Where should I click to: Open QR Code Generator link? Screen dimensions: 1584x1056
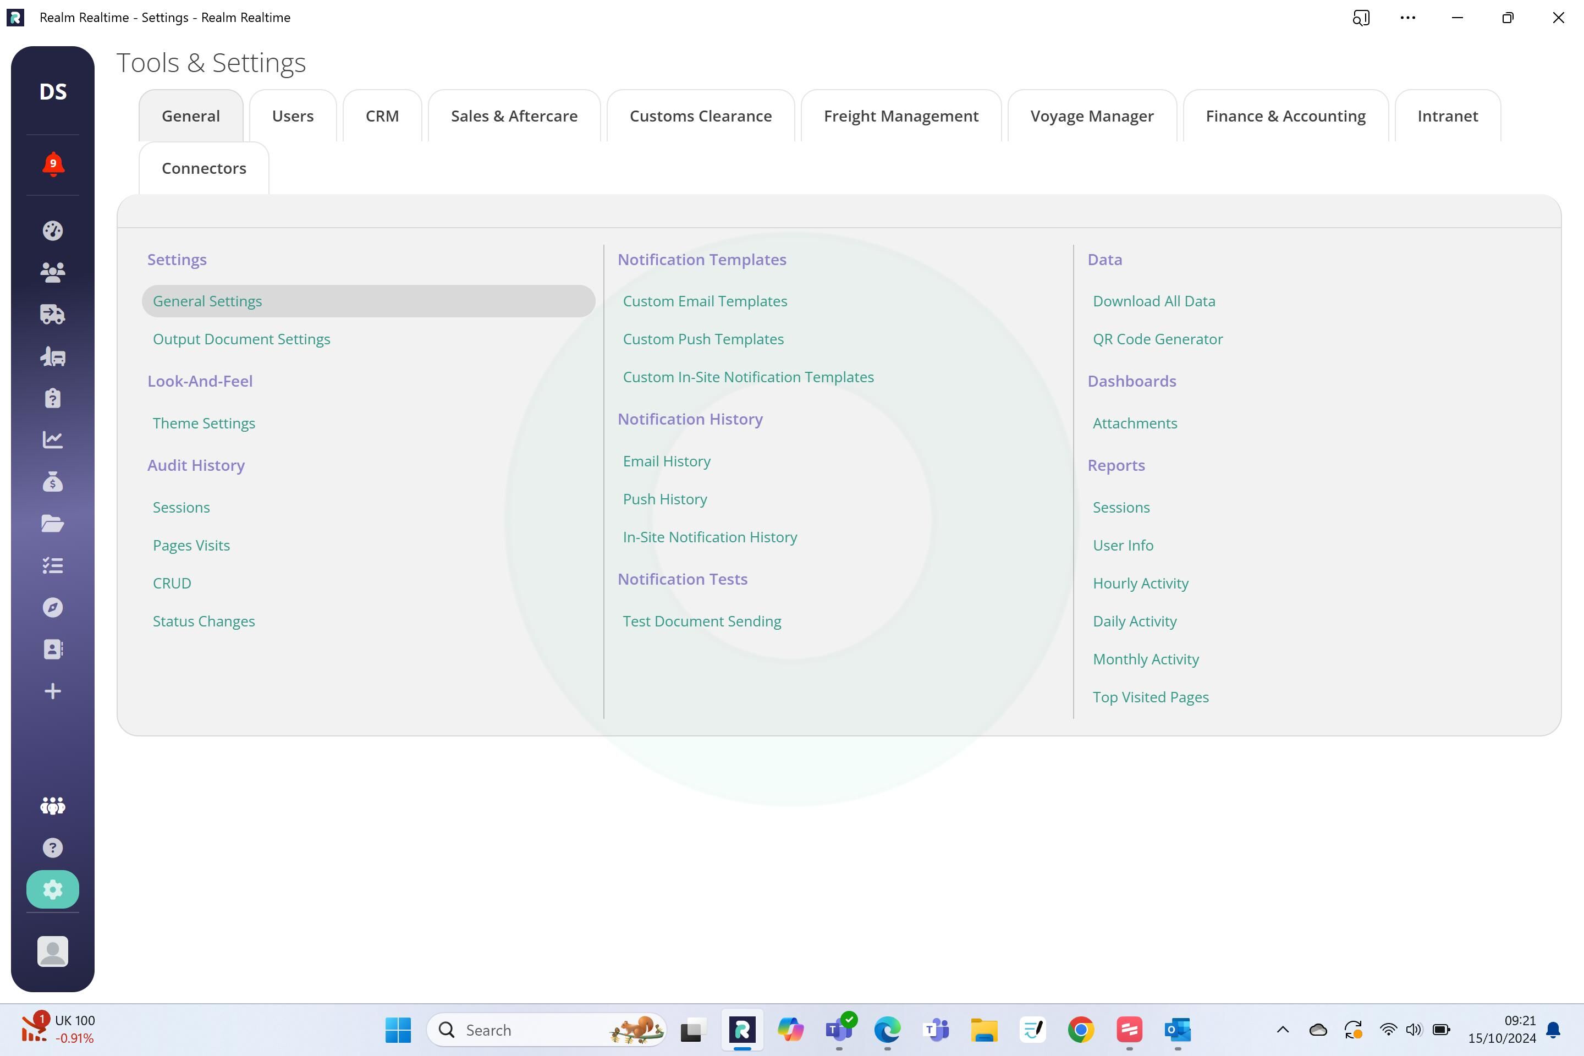1158,339
